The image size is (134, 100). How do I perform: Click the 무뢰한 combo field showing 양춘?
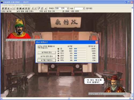click(x=62, y=8)
